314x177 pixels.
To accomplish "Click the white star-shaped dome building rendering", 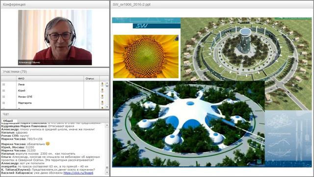I will point(188,124).
